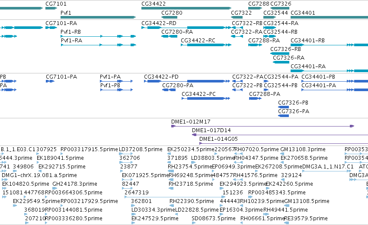
Task: Select the EK270658.5prime EST label
Action: pos(304,158)
